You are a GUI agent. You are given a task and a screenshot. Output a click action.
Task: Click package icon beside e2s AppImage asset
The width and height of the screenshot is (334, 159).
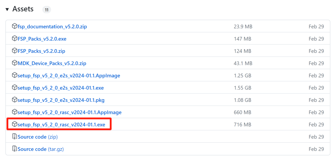coord(15,75)
